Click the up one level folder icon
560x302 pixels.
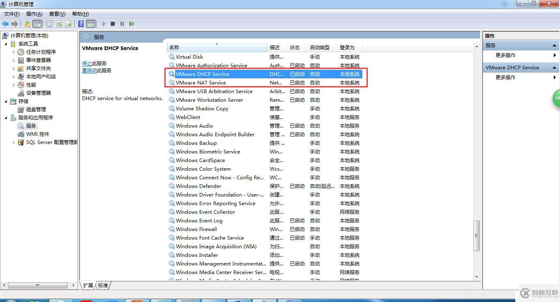click(27, 24)
